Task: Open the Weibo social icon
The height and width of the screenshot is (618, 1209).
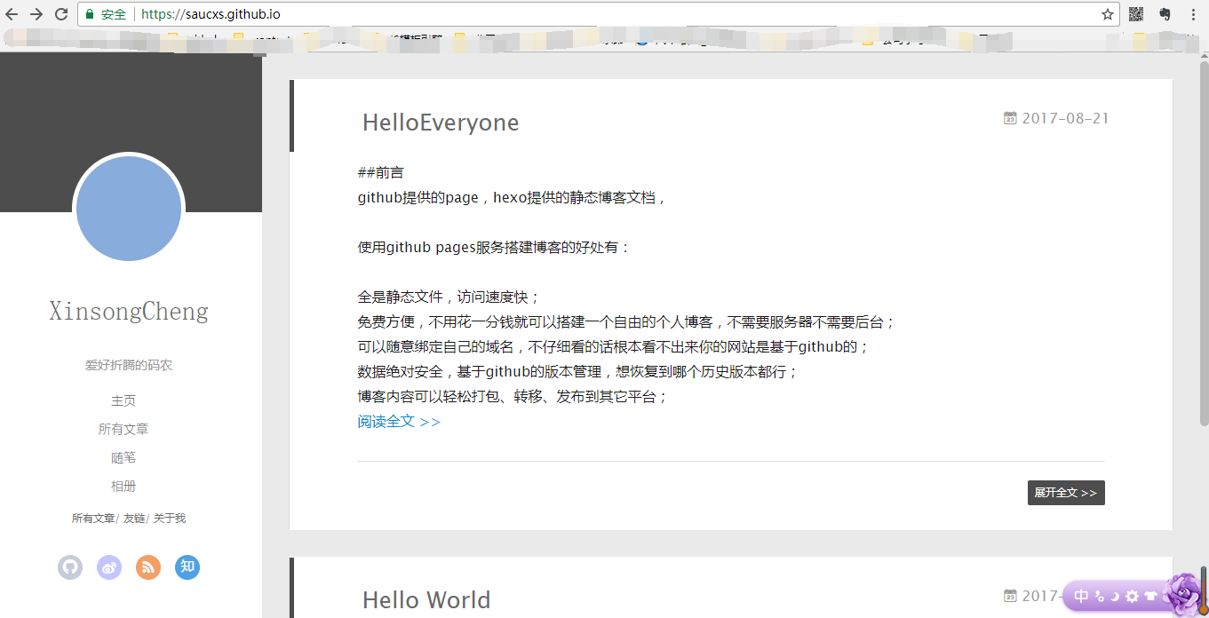Action: 109,567
